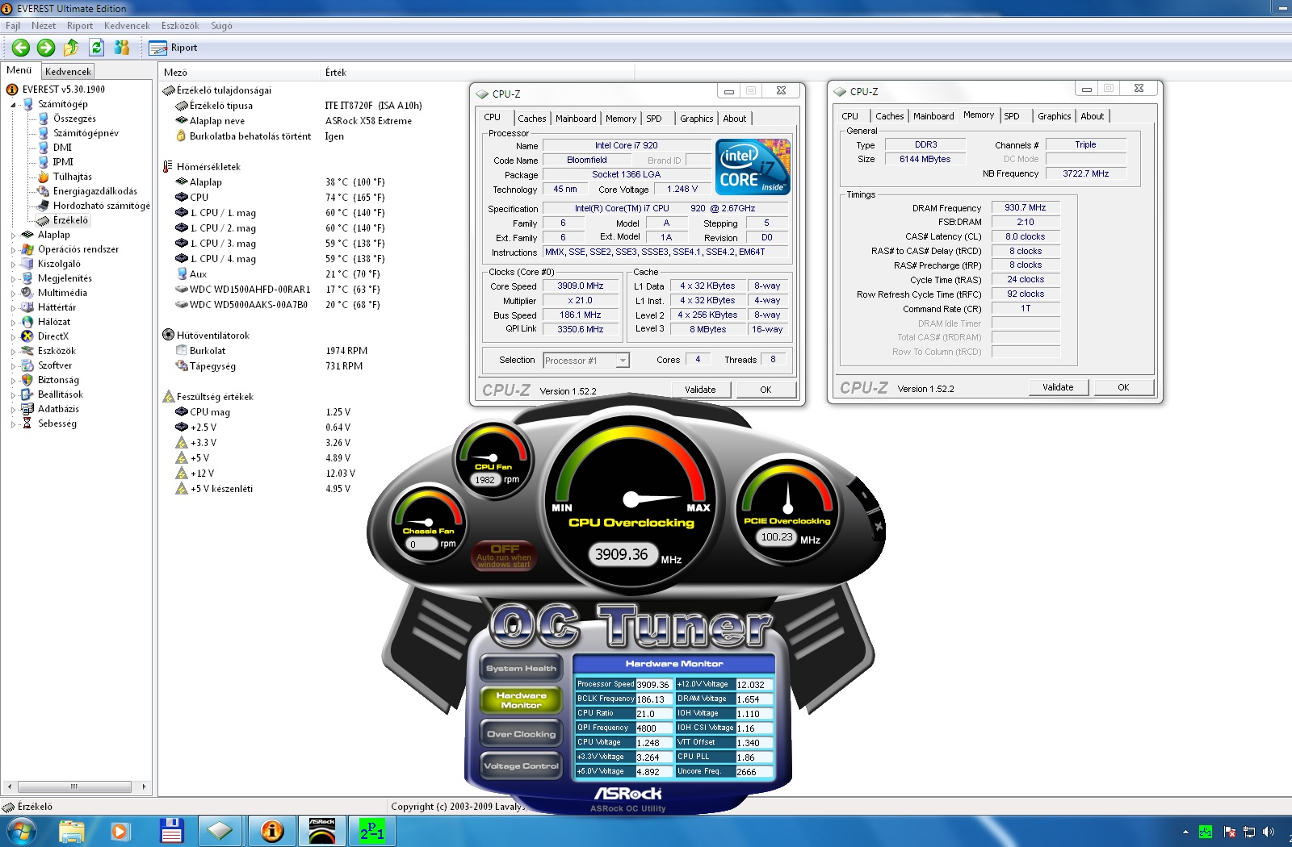Click Validate in the Memory CPU-Z window
Image resolution: width=1292 pixels, height=847 pixels.
[x=1057, y=387]
